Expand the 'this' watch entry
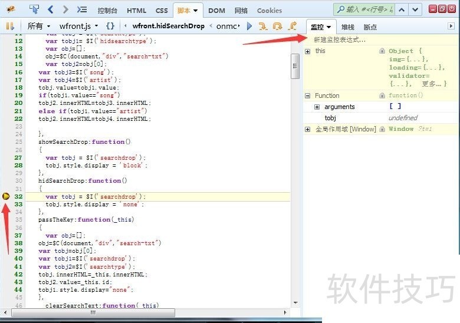 coord(308,51)
